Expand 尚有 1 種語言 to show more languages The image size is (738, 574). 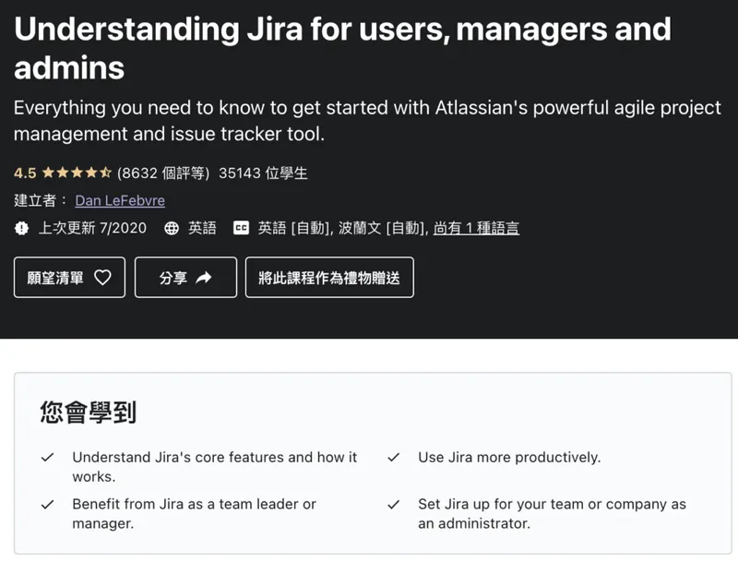point(480,228)
